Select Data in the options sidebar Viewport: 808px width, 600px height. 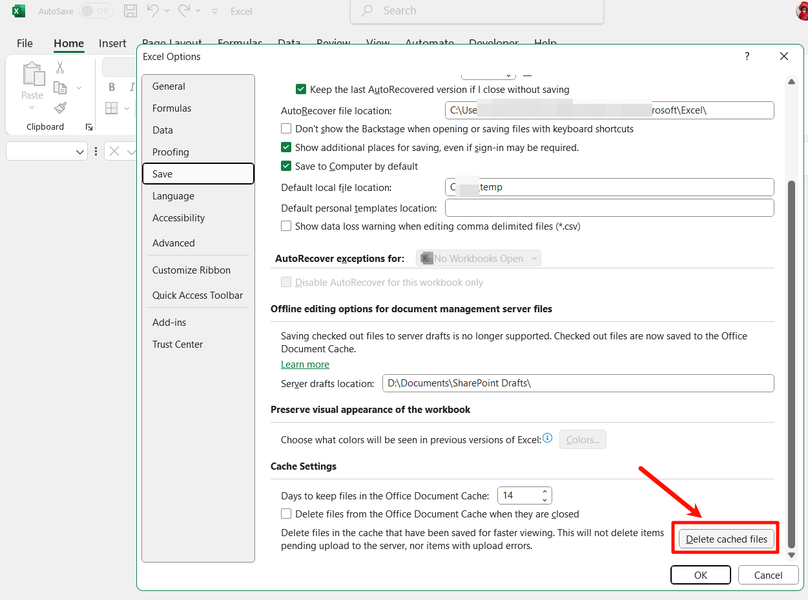tap(198, 130)
